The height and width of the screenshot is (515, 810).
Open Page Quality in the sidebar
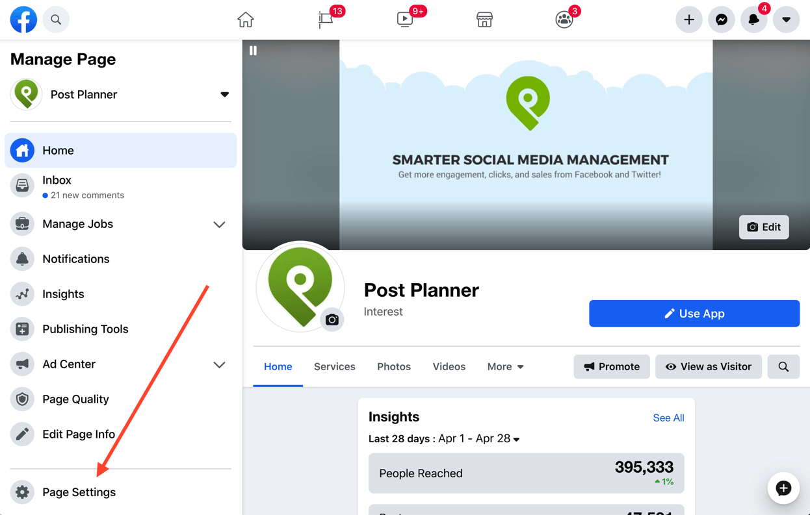pyautogui.click(x=121, y=399)
